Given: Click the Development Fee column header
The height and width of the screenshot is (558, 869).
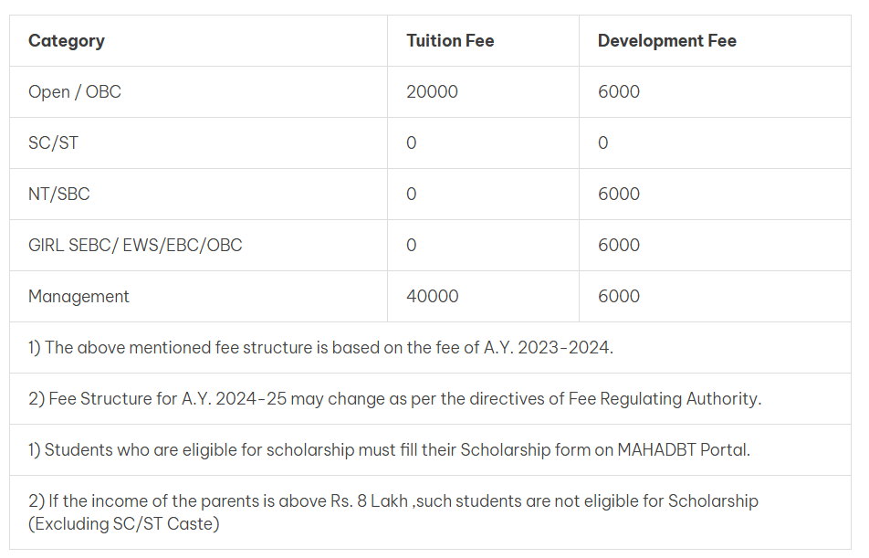Looking at the screenshot, I should [x=666, y=41].
